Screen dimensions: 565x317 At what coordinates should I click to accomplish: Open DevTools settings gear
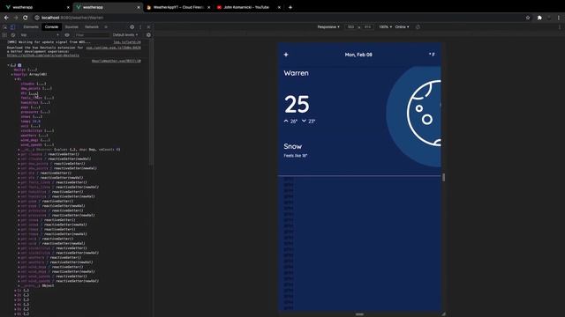132,27
